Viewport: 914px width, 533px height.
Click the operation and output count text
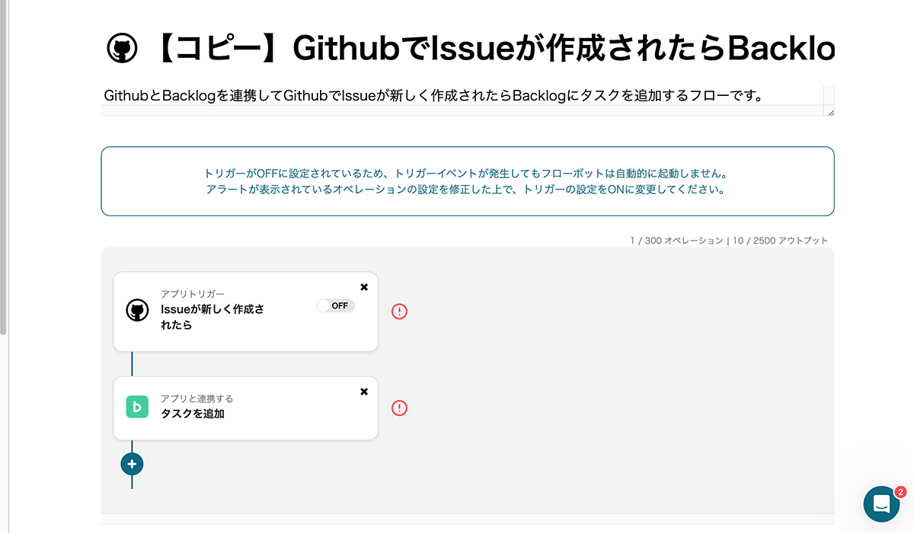click(x=729, y=241)
